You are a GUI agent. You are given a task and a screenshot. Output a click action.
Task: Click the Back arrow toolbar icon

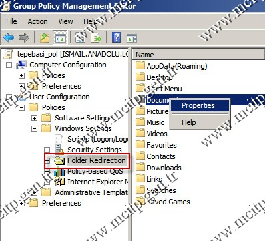9,37
